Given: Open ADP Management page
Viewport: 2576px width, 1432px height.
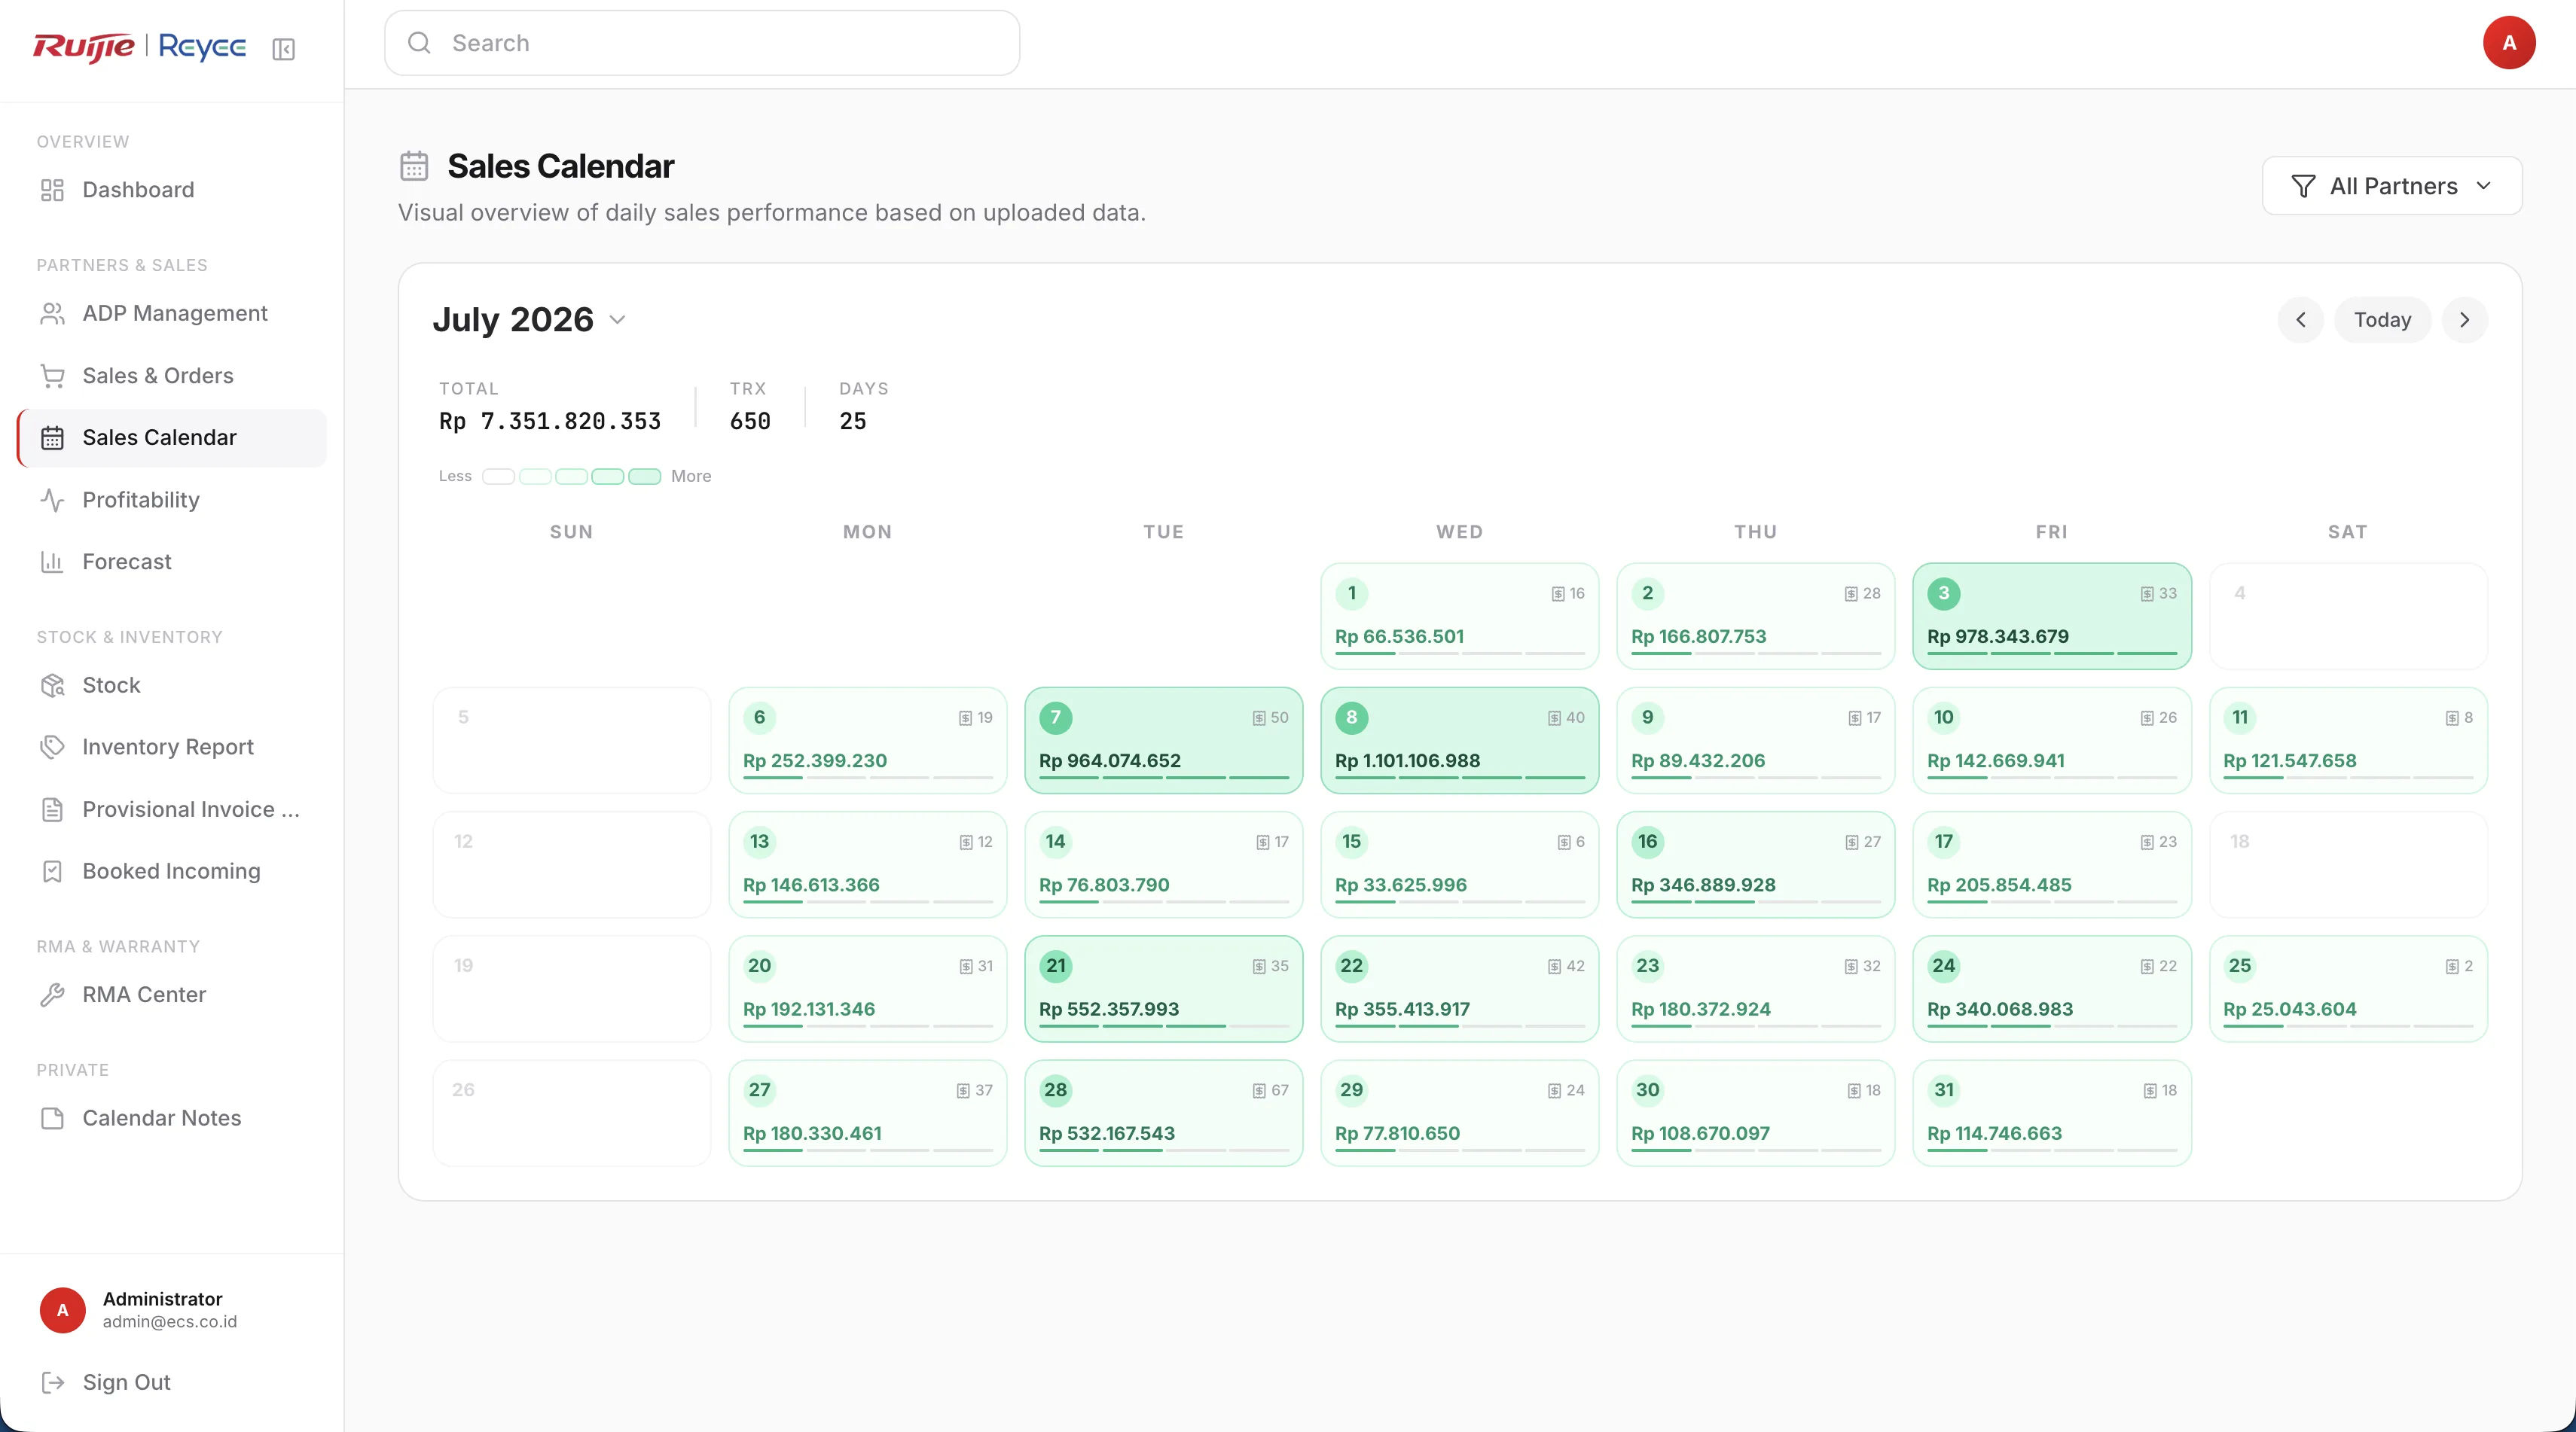Looking at the screenshot, I should [172, 314].
